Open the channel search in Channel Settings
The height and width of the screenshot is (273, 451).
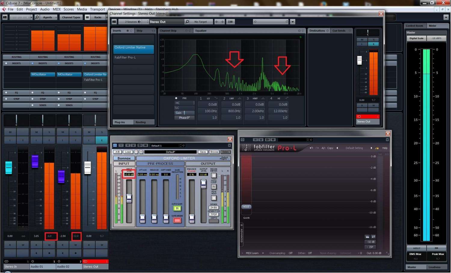[187, 22]
